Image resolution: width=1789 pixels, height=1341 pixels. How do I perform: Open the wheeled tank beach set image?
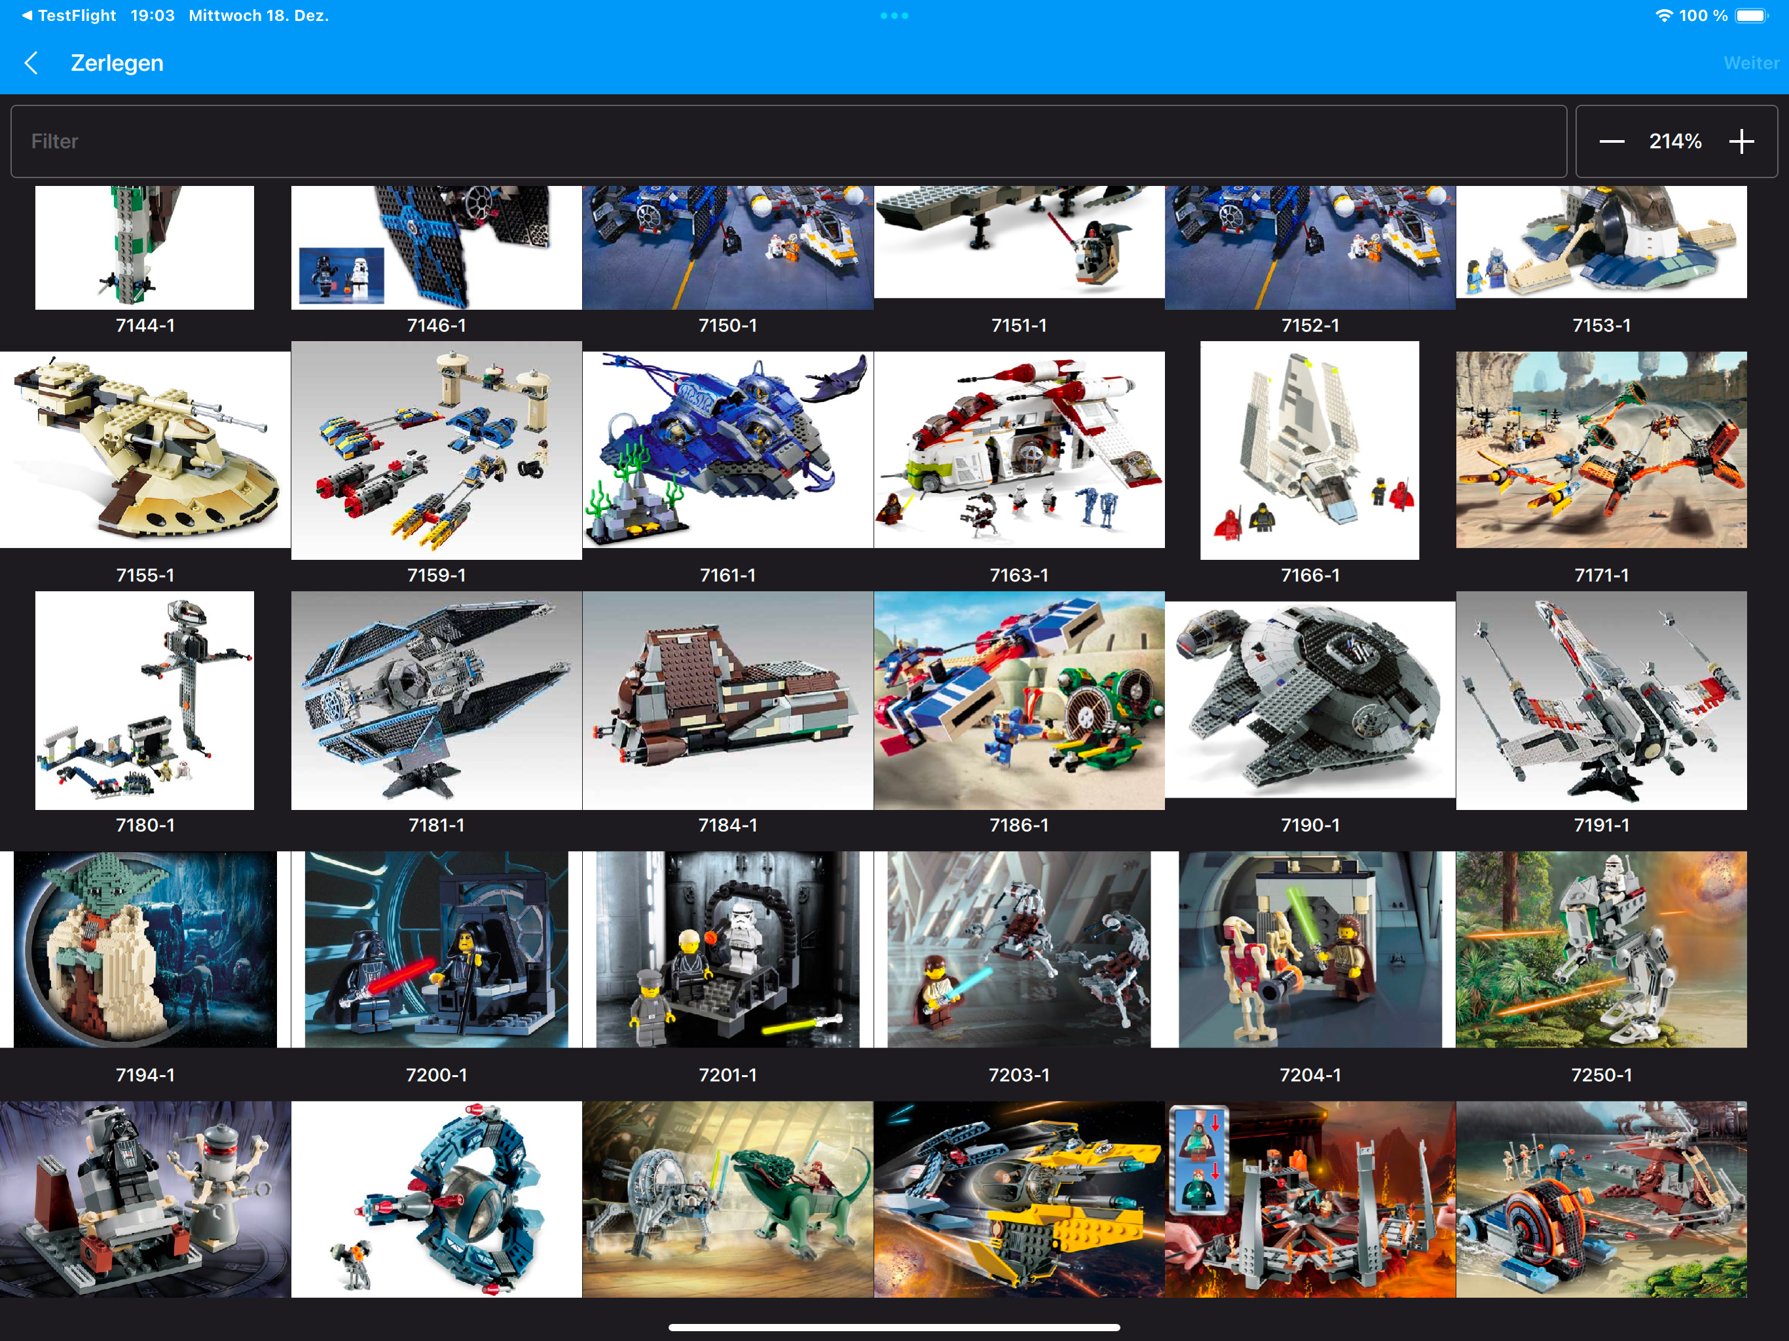point(1601,1200)
